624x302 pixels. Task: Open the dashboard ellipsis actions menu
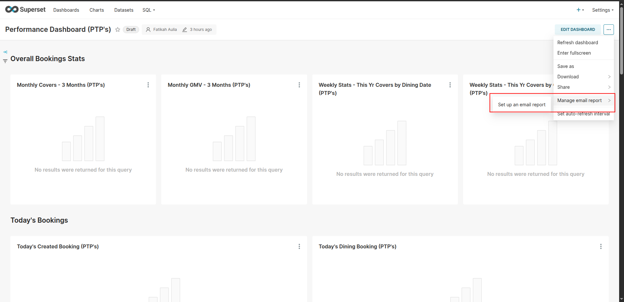(608, 30)
